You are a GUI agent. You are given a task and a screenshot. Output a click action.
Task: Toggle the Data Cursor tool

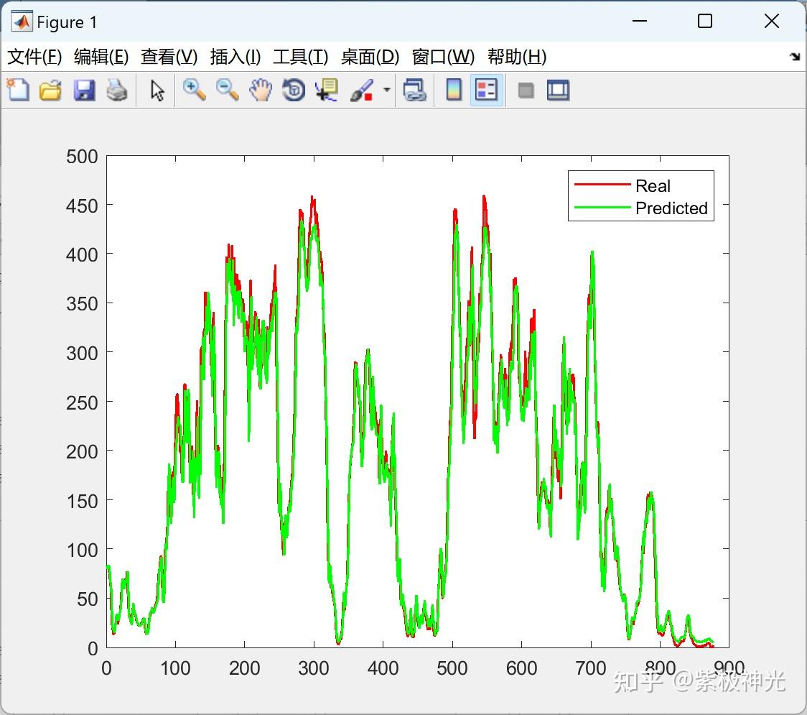click(x=326, y=90)
